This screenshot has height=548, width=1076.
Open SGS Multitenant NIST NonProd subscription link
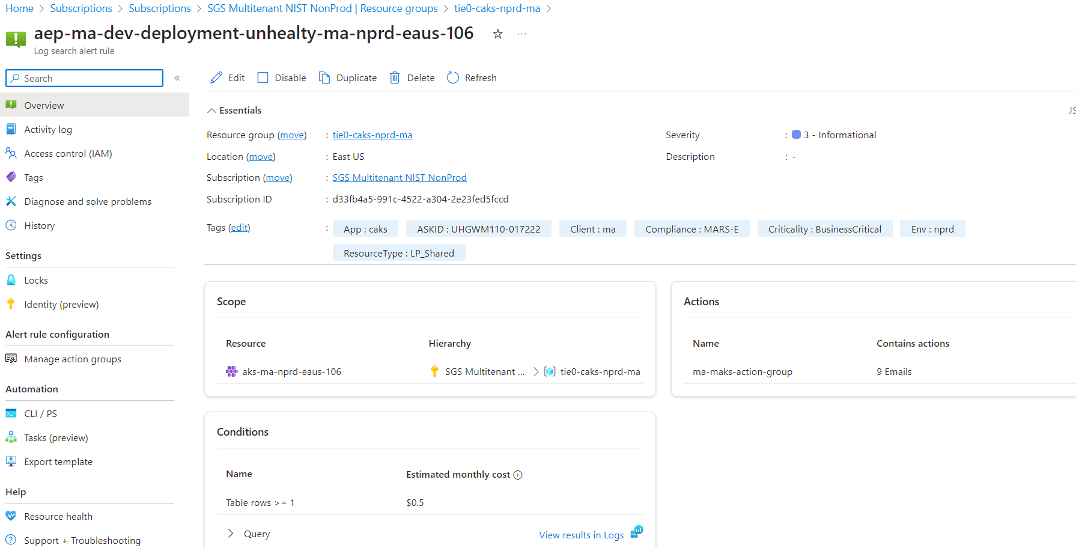tap(400, 178)
